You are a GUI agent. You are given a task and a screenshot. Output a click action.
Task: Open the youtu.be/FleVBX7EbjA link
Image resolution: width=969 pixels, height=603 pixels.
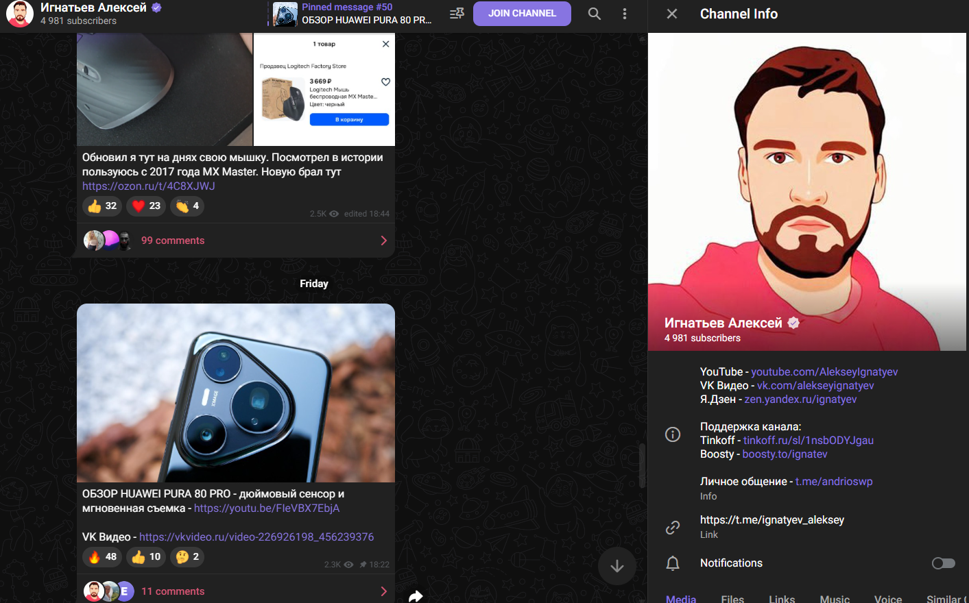coord(267,508)
